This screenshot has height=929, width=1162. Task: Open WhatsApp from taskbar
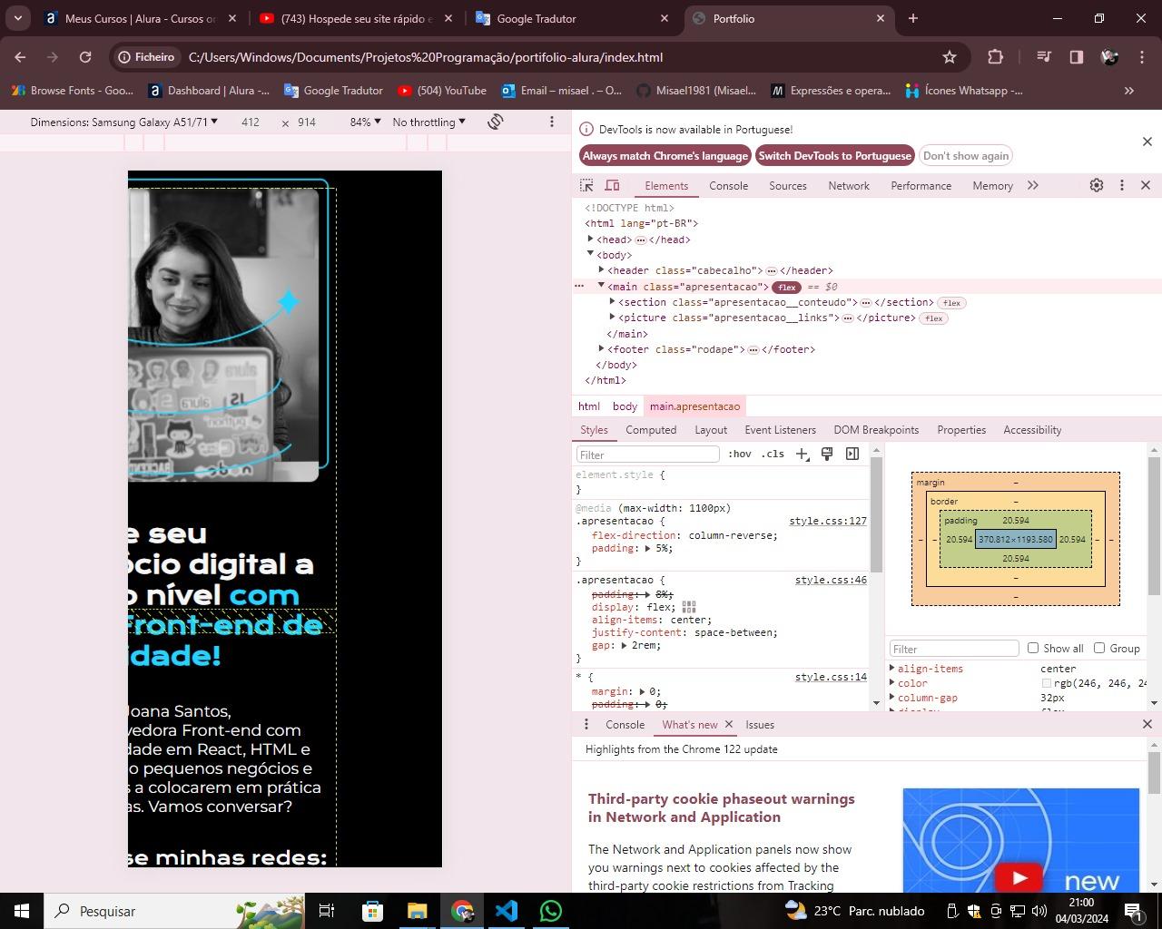point(551,911)
